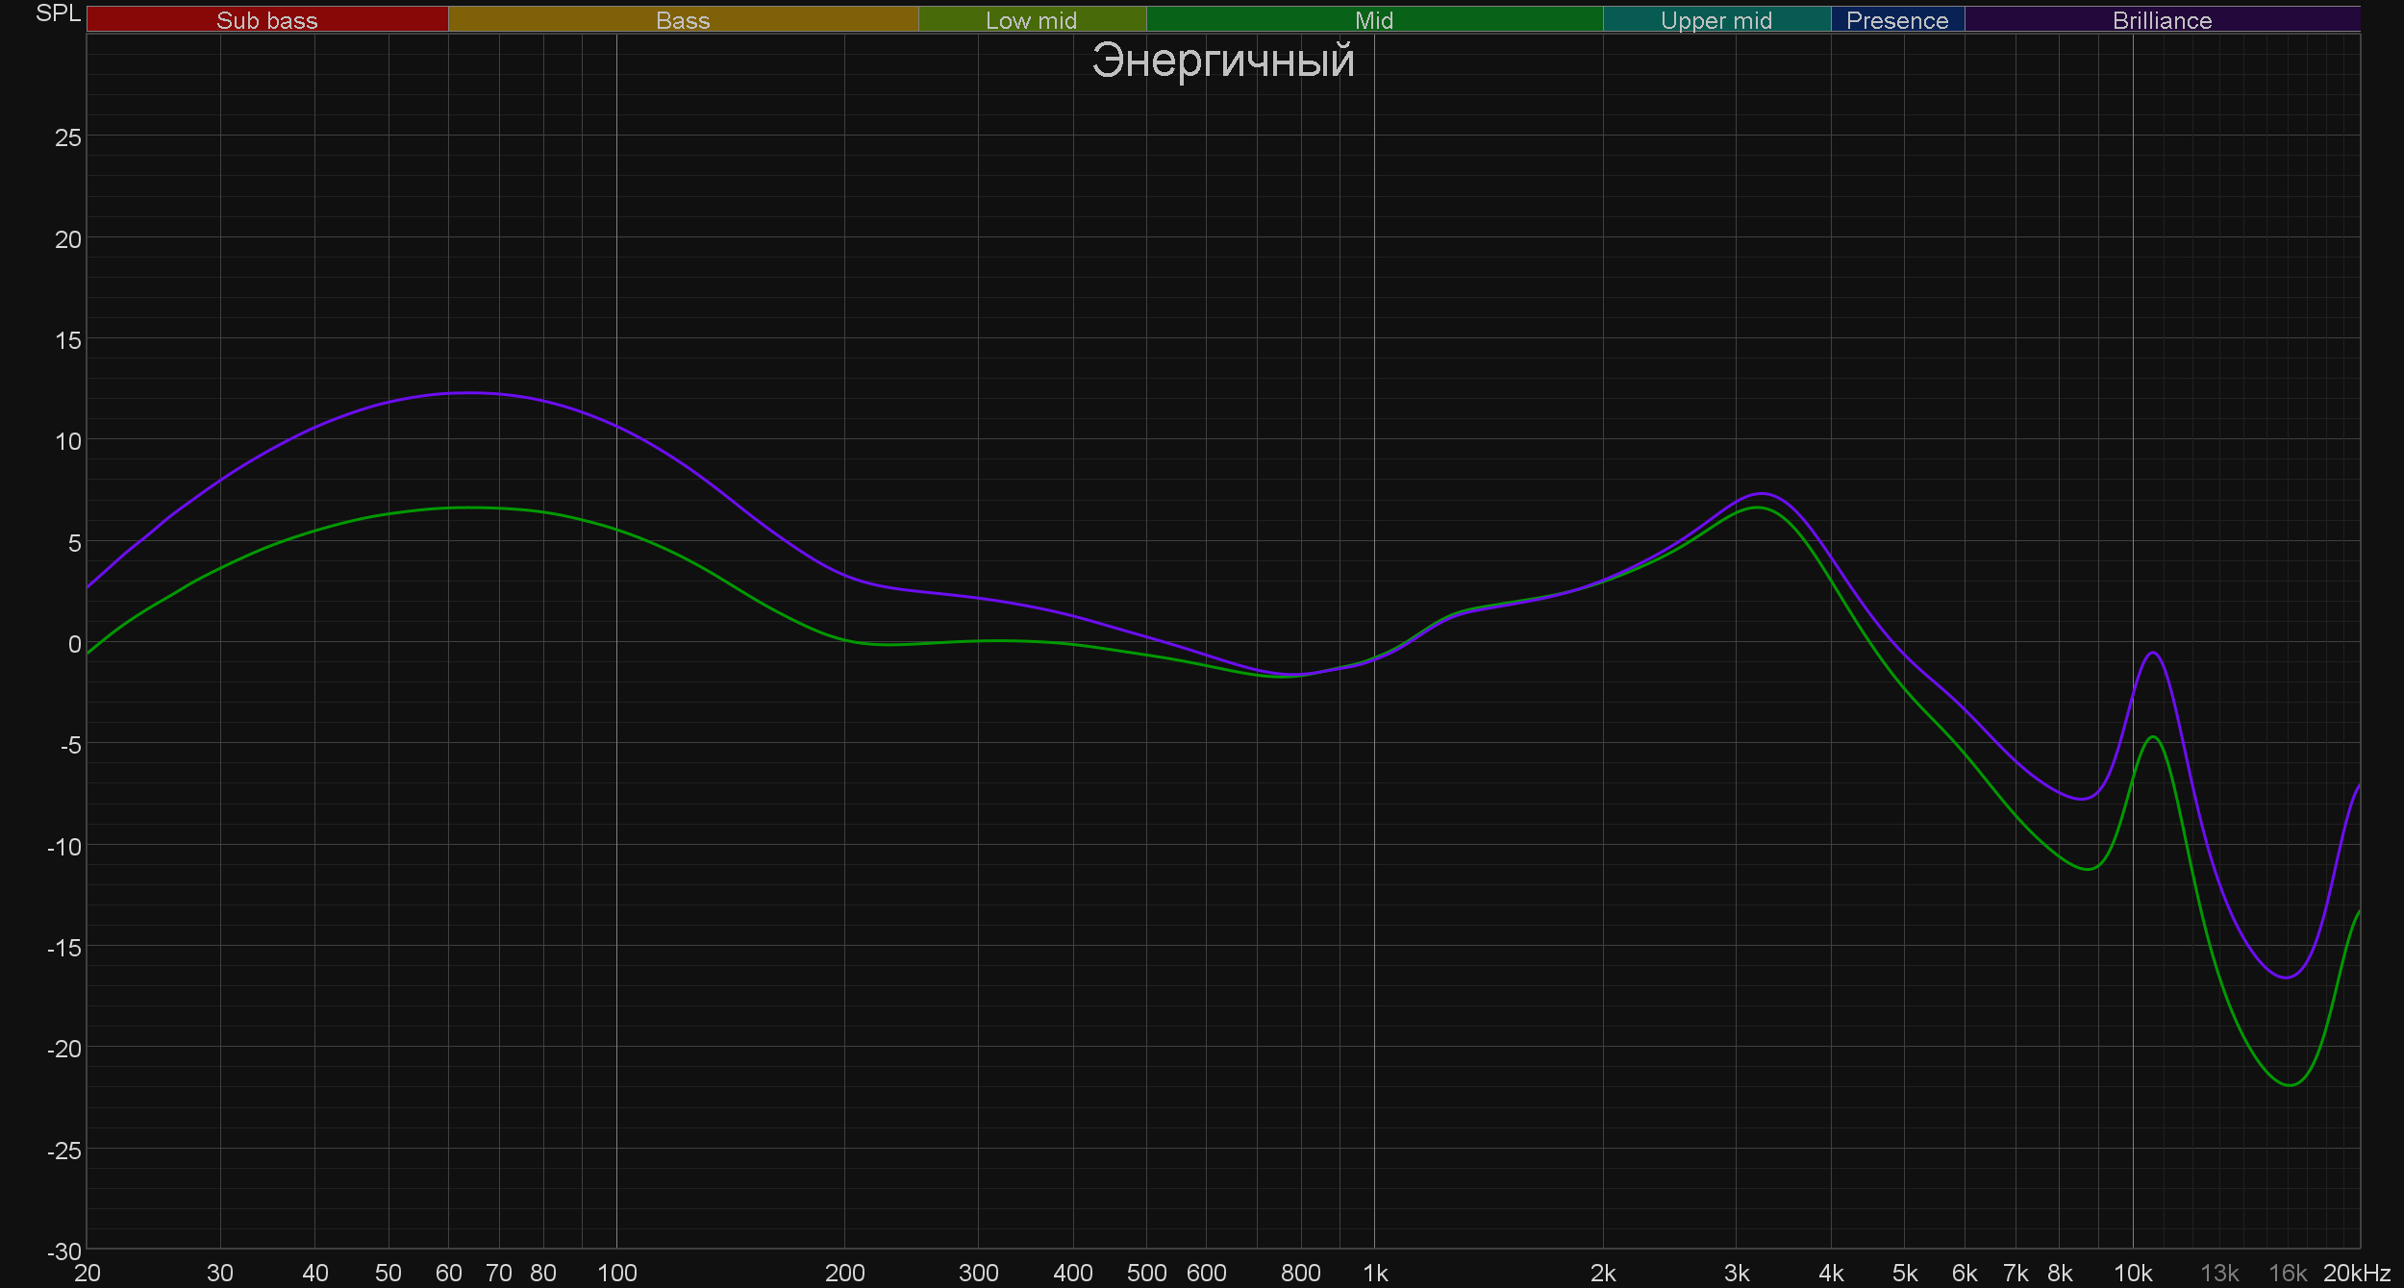Click the 20kHz axis label
Screen dimensions: 2404x1288
pyautogui.click(x=2356, y=1274)
